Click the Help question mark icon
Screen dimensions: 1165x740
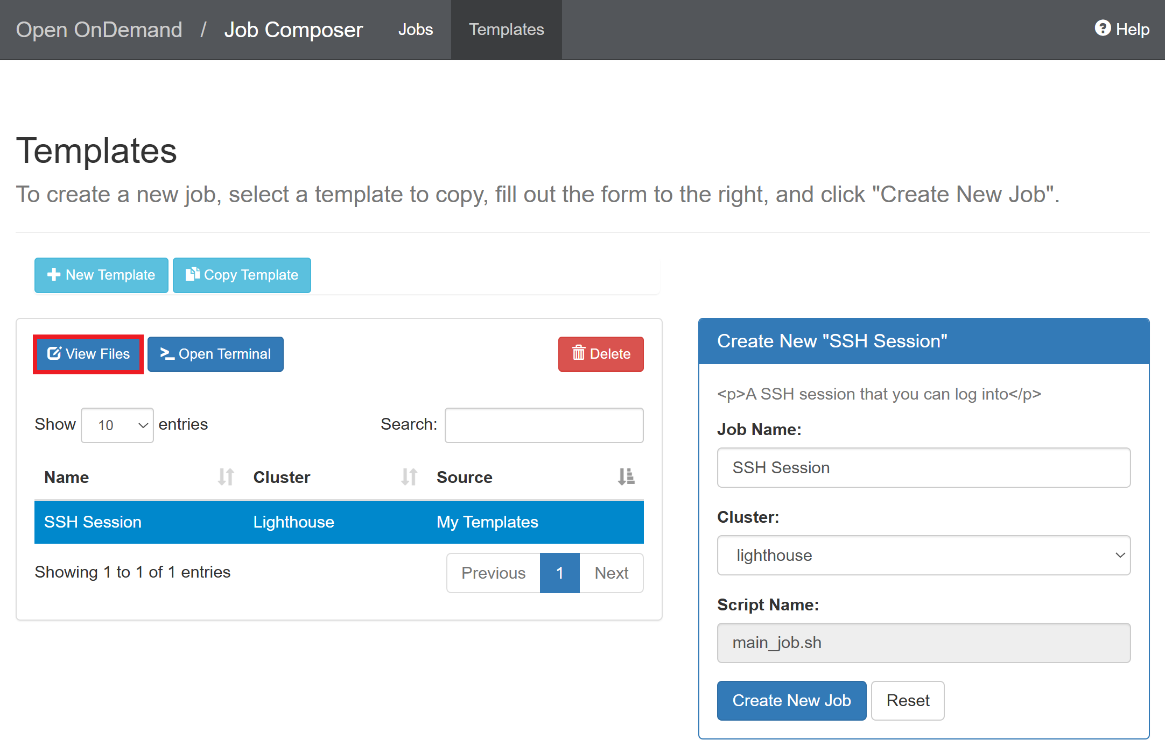tap(1103, 28)
